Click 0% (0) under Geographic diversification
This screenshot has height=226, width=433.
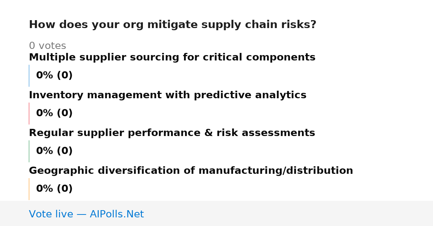pos(54,189)
